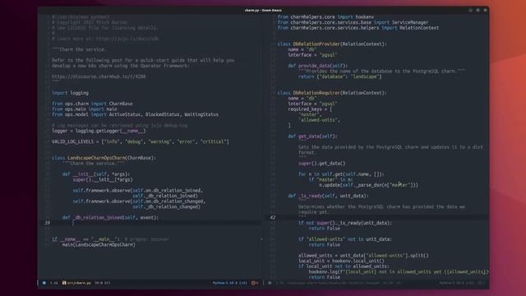Click the src/charm.py buffer name in modeline

tap(79, 283)
